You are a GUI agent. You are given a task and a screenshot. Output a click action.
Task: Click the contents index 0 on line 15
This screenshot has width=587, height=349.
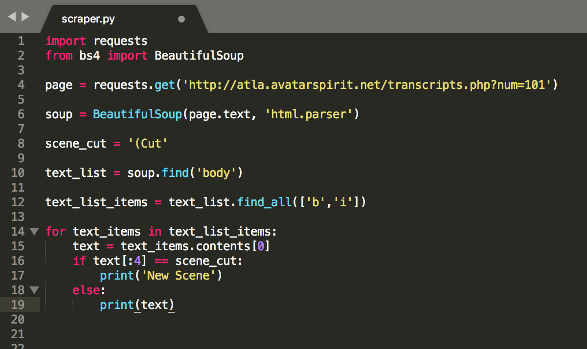click(x=260, y=246)
